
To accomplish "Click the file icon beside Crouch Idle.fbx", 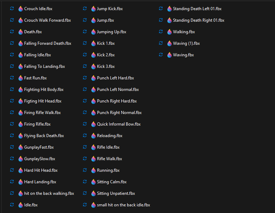I will pos(21,9).
